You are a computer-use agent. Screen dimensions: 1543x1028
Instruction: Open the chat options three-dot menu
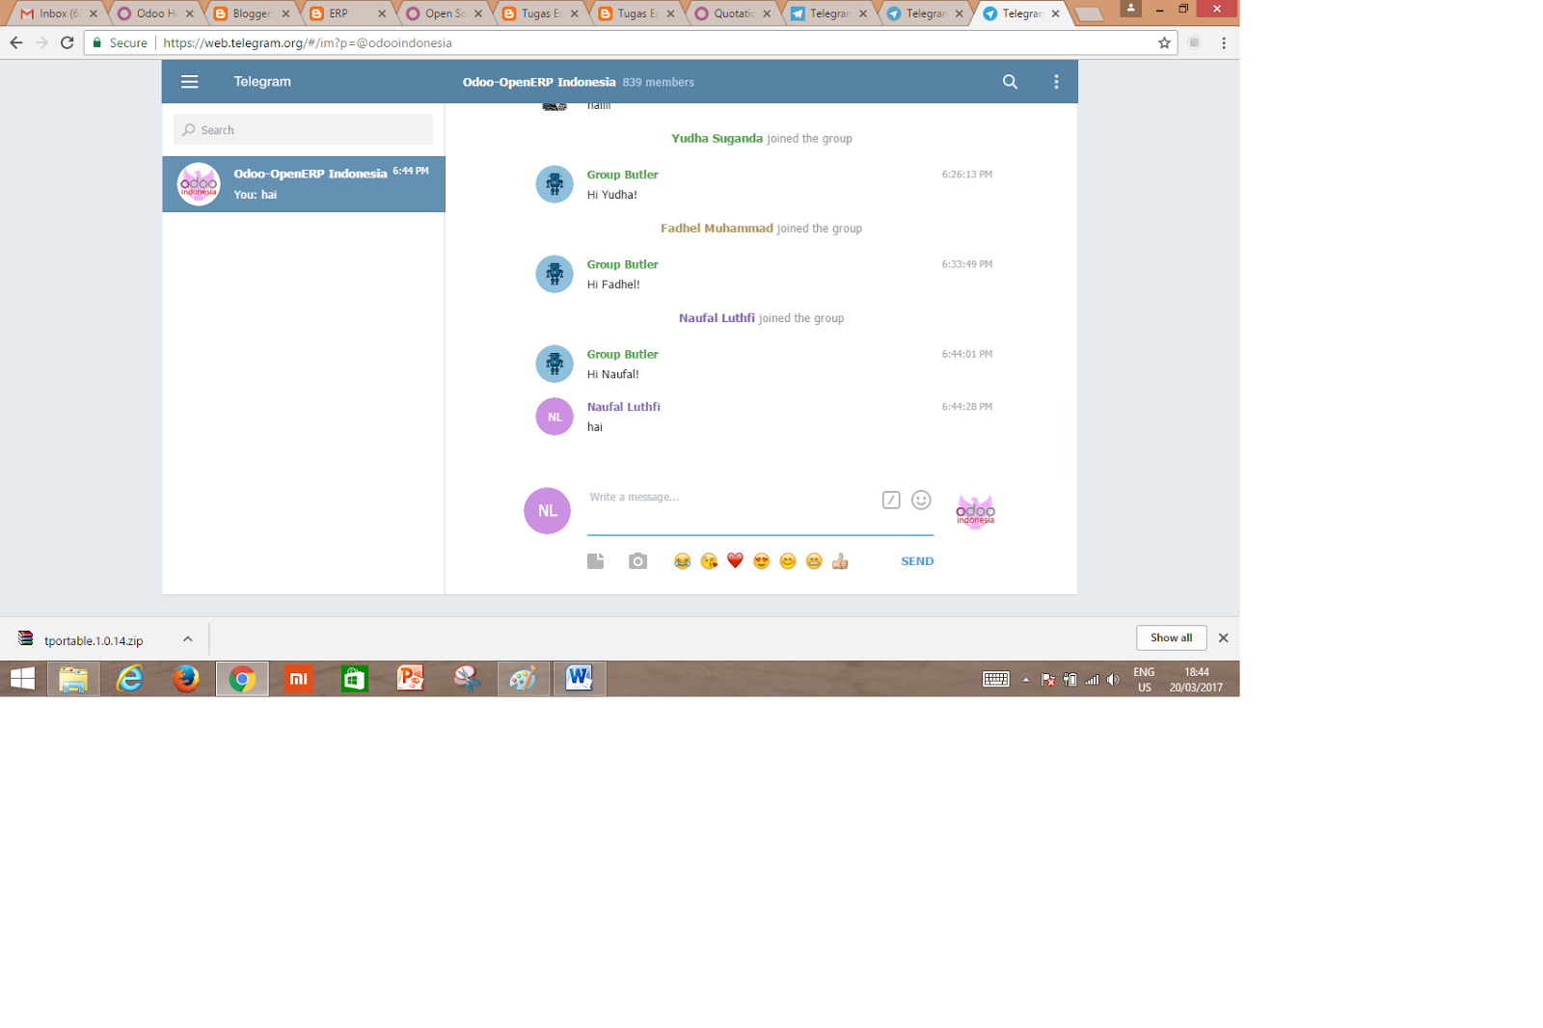coord(1056,82)
